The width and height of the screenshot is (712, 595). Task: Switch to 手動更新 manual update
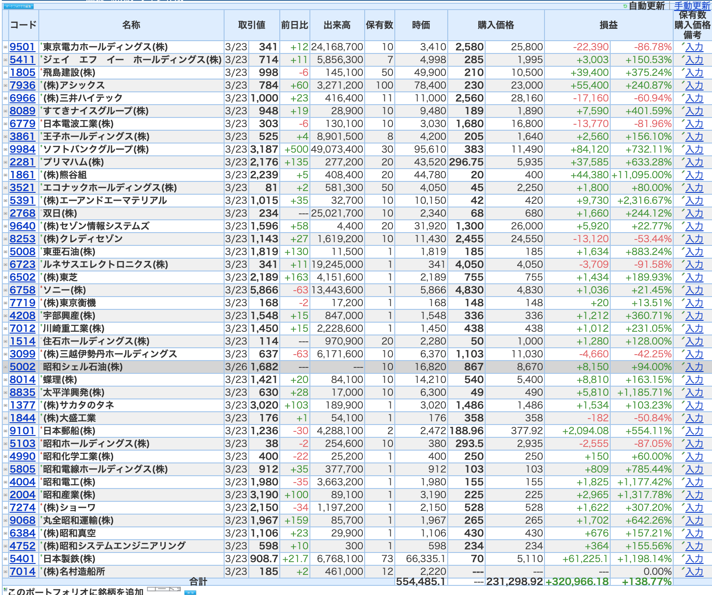[692, 6]
